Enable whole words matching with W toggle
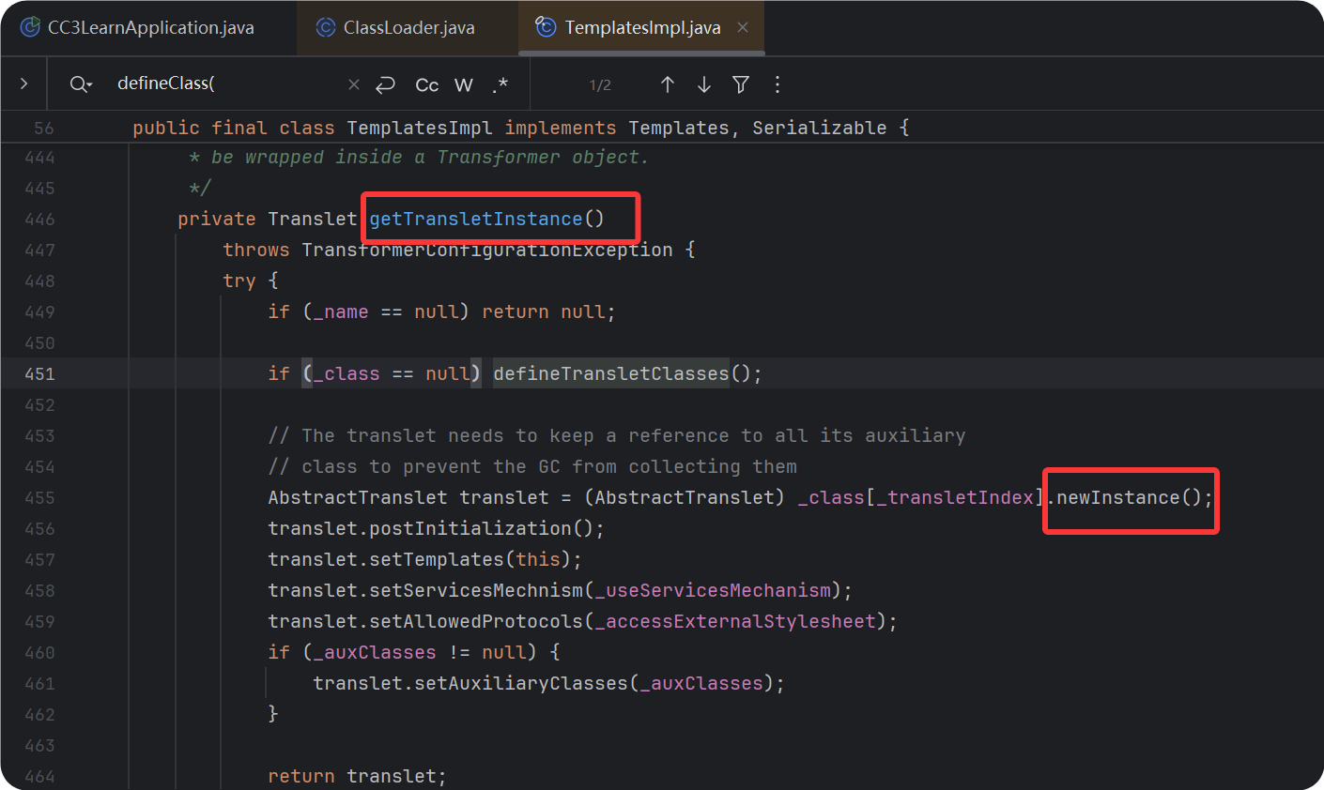The height and width of the screenshot is (790, 1324). [463, 84]
